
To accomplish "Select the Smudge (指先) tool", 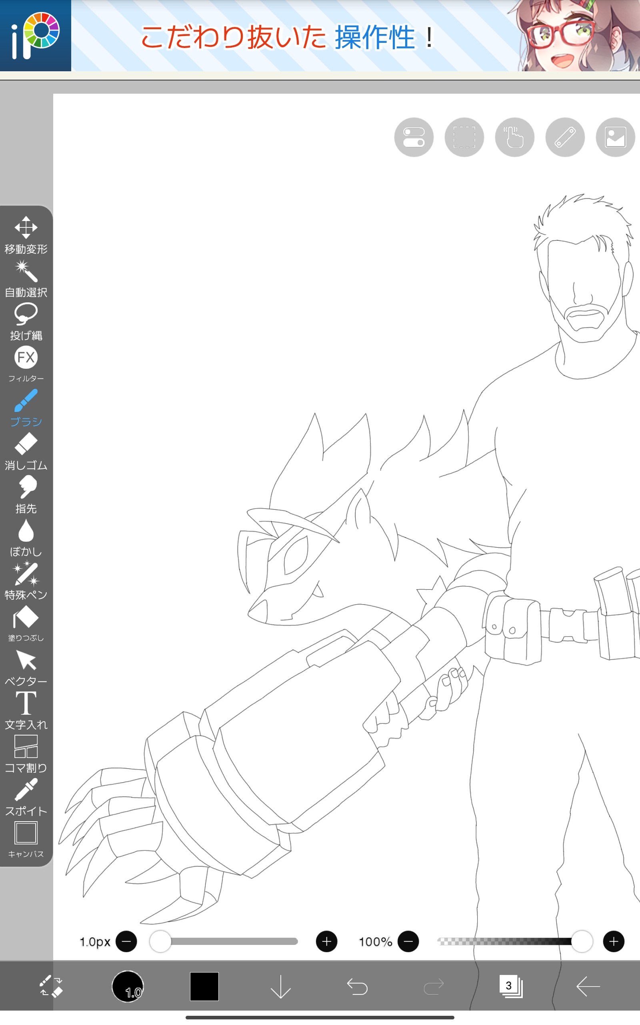I will coord(26,494).
